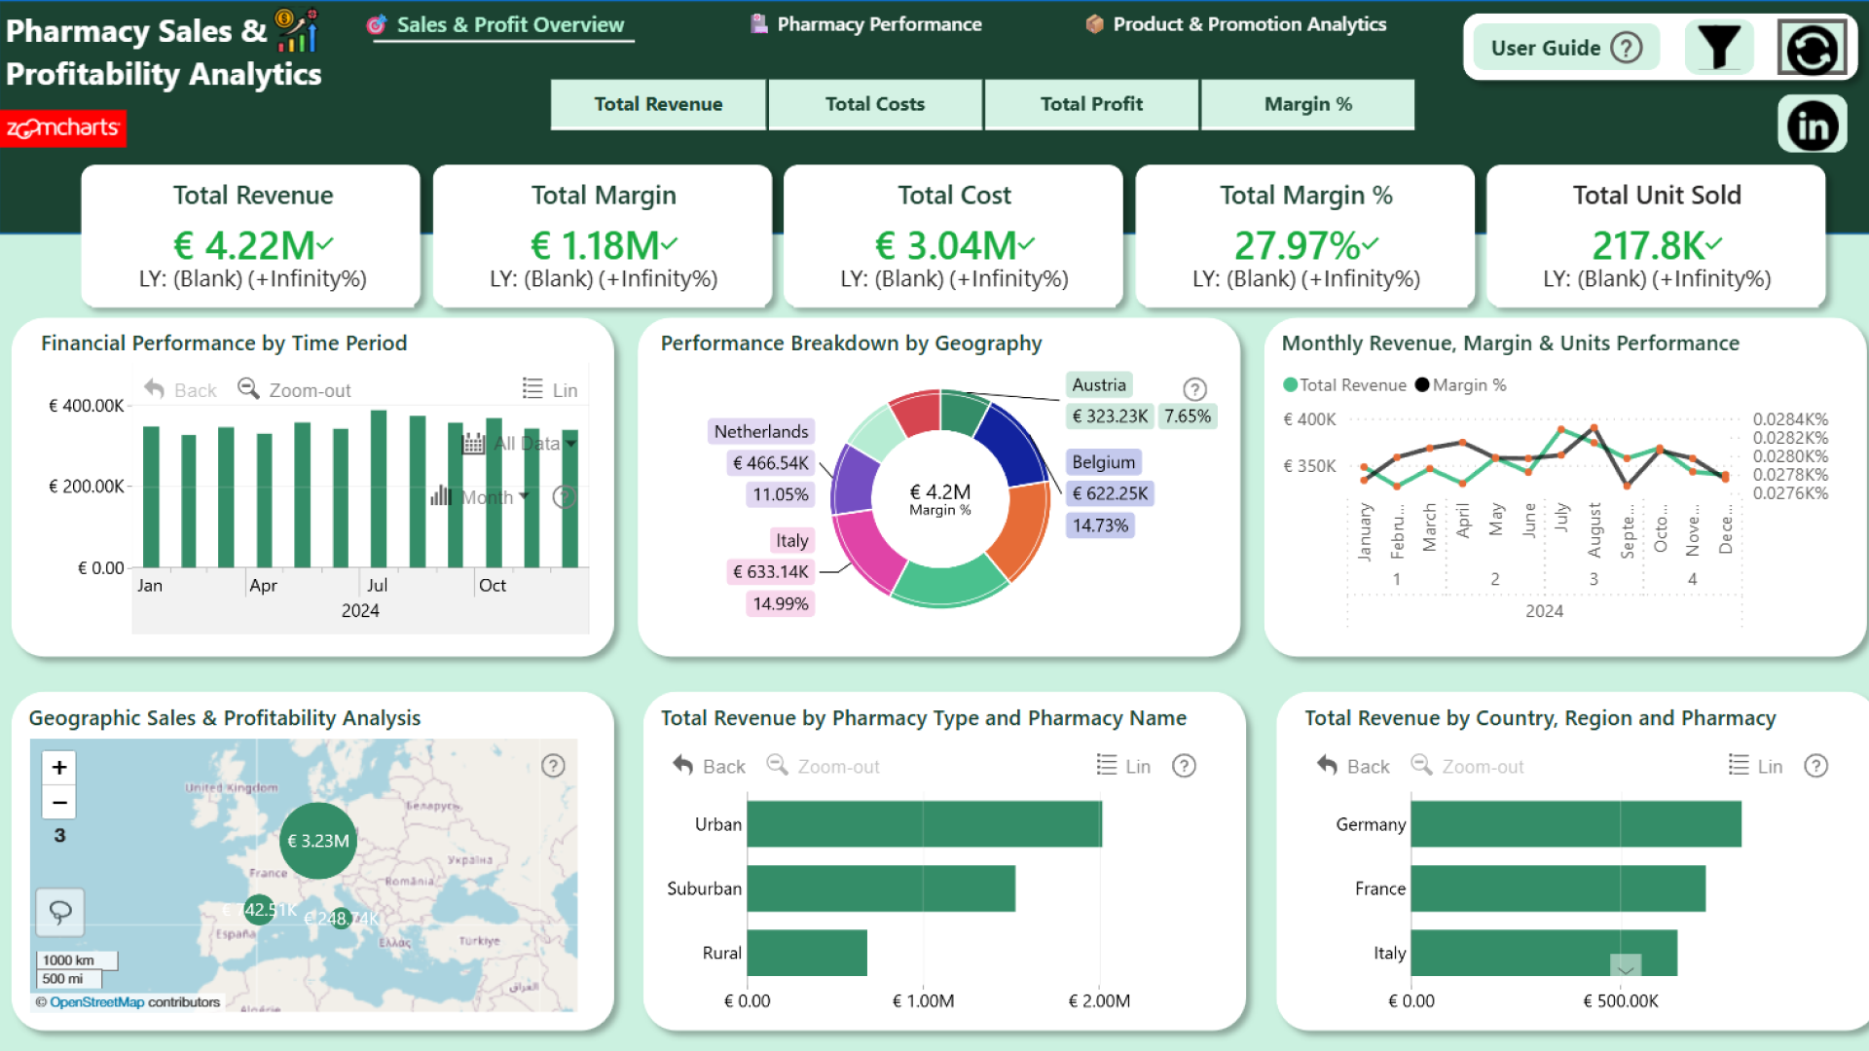Click the map zoom-in plus button
1869x1051 pixels.
[x=59, y=768]
